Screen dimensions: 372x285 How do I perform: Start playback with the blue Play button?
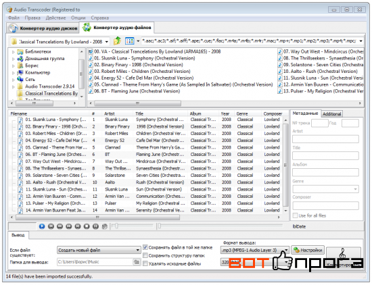point(42,226)
